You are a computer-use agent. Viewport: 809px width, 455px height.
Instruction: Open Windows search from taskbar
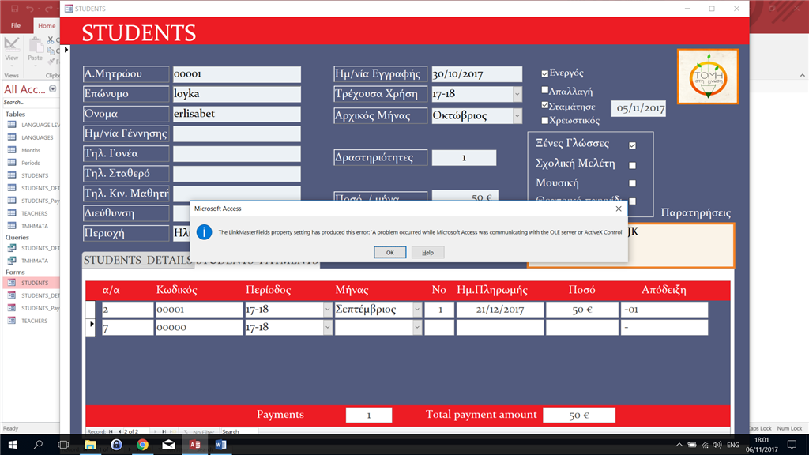(38, 444)
